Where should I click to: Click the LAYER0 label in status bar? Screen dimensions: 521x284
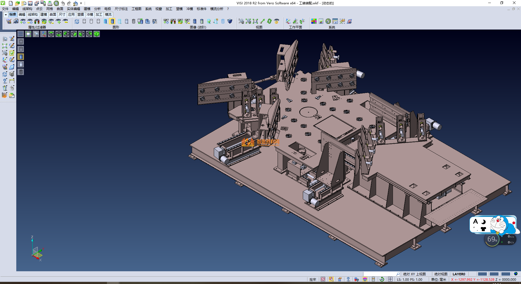tap(459, 274)
